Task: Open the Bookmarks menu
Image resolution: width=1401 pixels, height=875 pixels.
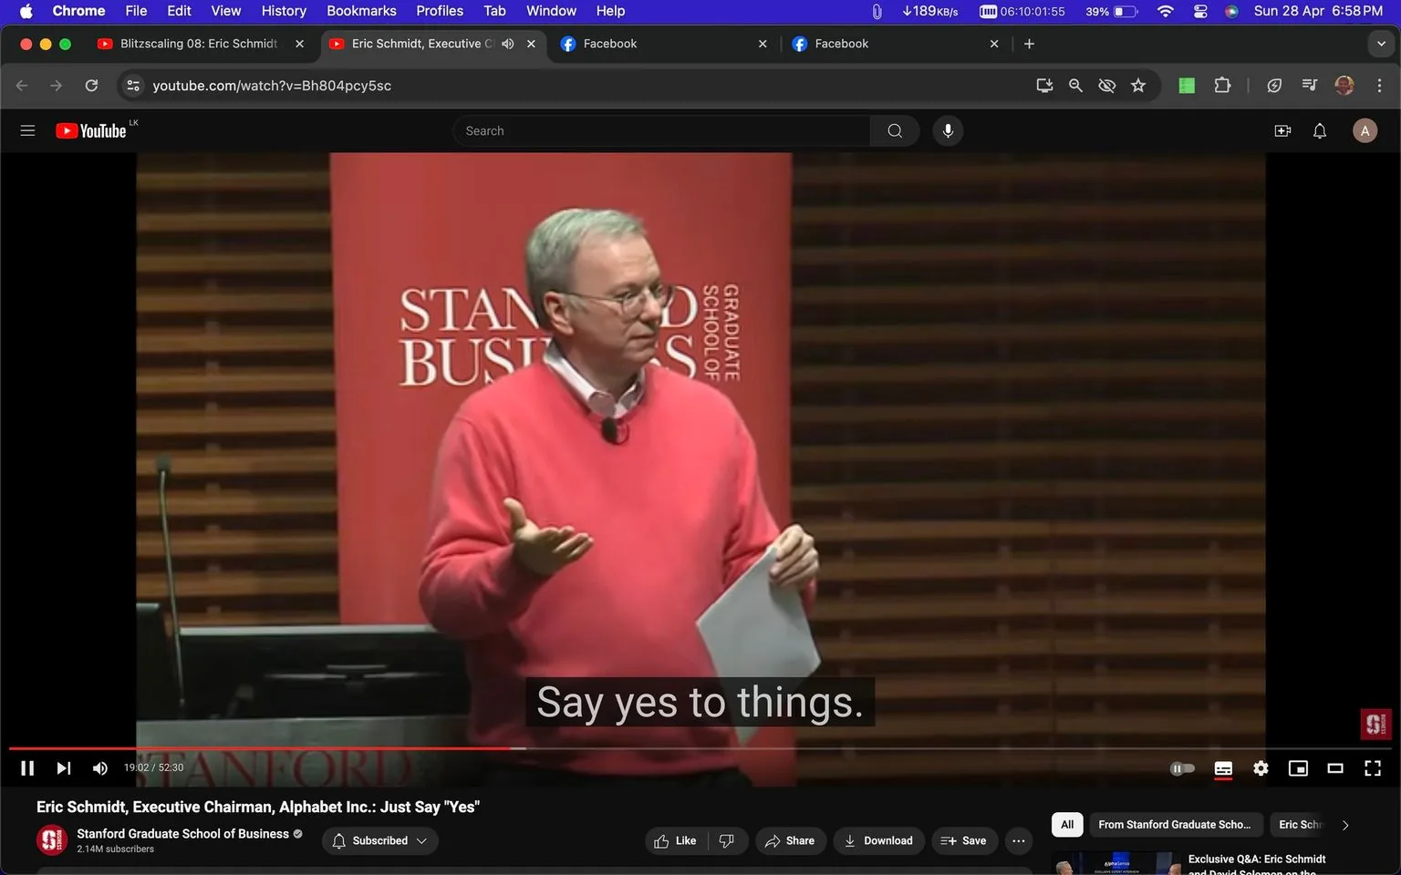Action: [361, 10]
